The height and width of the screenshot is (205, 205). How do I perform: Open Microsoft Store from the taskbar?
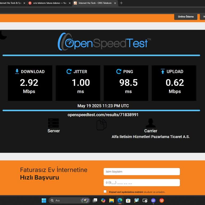pos(128,200)
